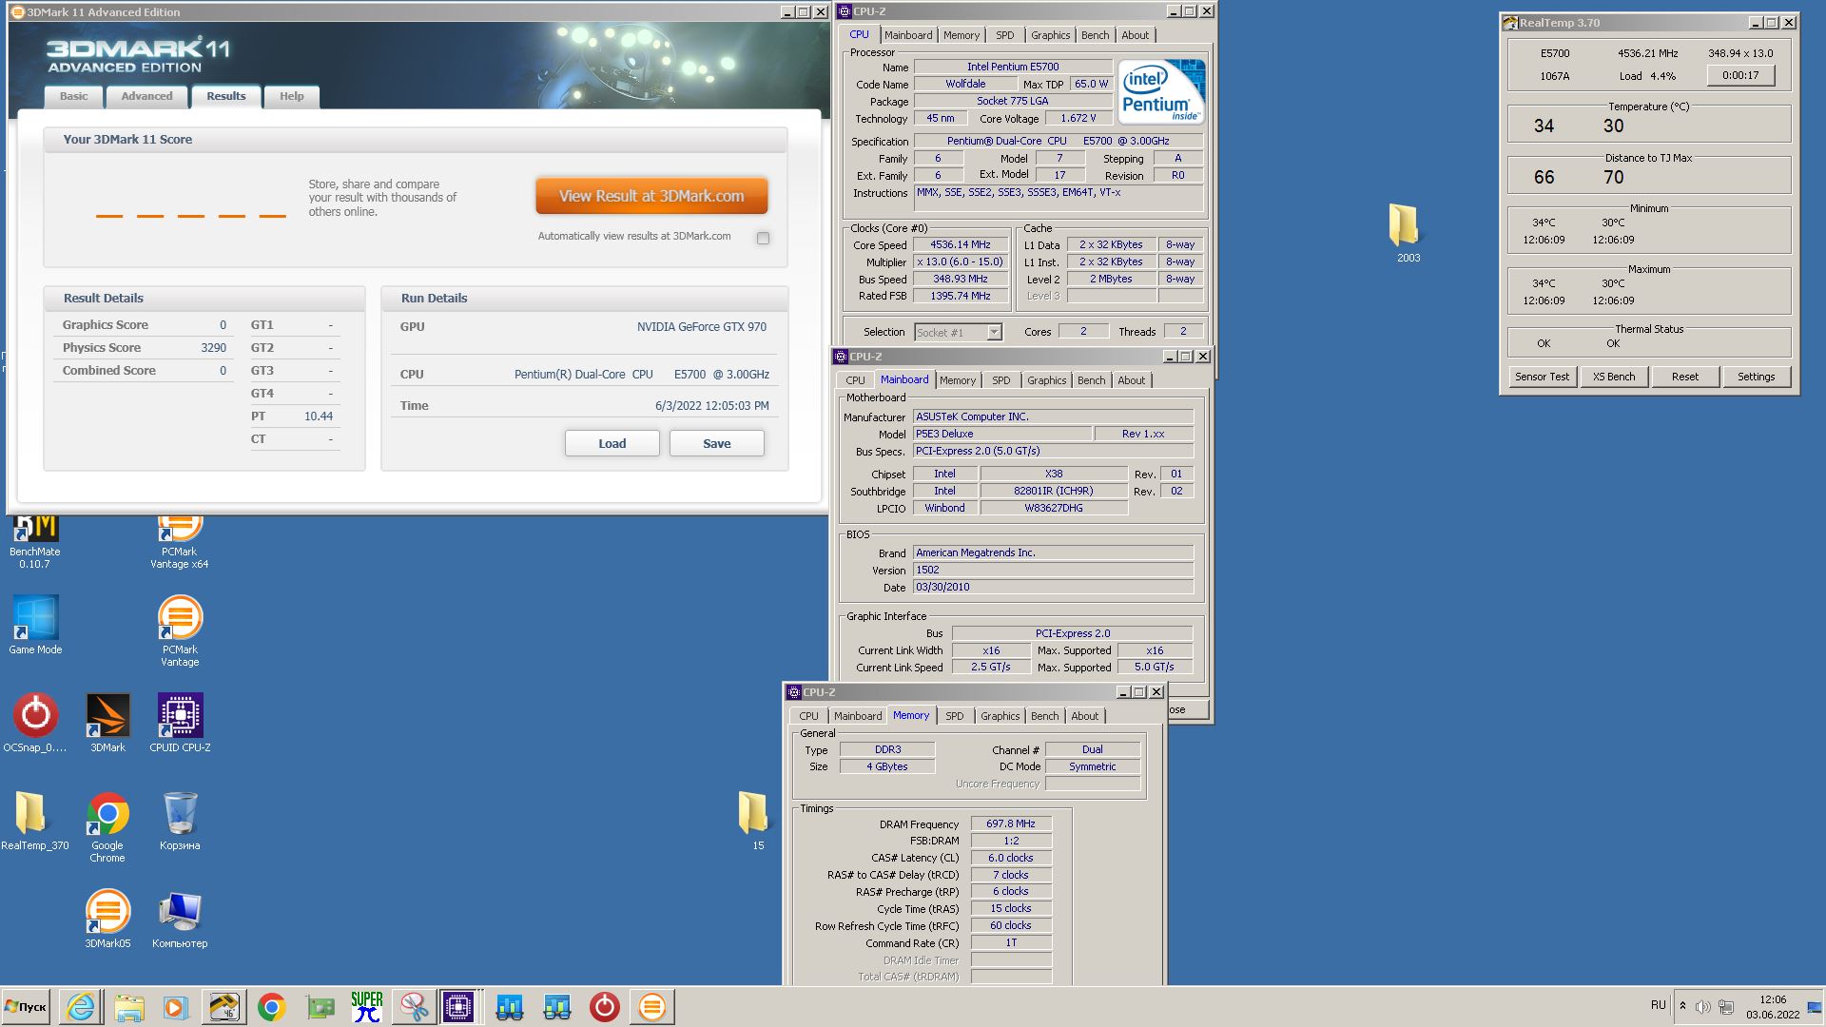Click NVIDIA GeForce GTX 970 text

[x=701, y=326]
